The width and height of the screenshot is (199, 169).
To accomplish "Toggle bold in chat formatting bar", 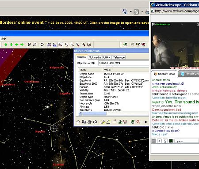I will coord(153,141).
